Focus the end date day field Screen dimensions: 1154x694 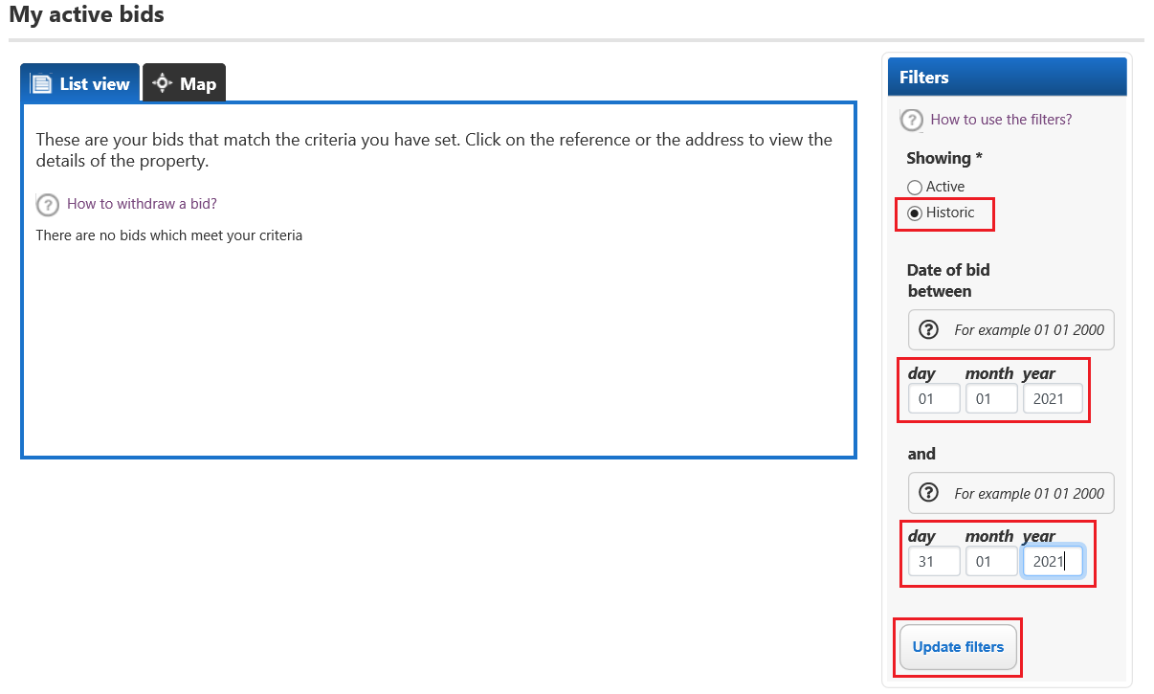934,562
